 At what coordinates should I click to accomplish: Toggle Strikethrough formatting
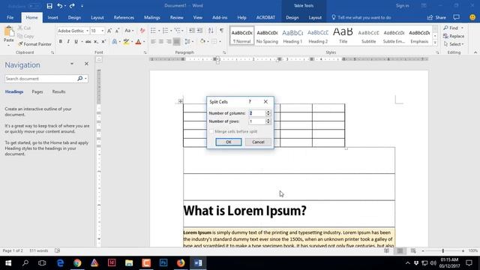(88, 41)
